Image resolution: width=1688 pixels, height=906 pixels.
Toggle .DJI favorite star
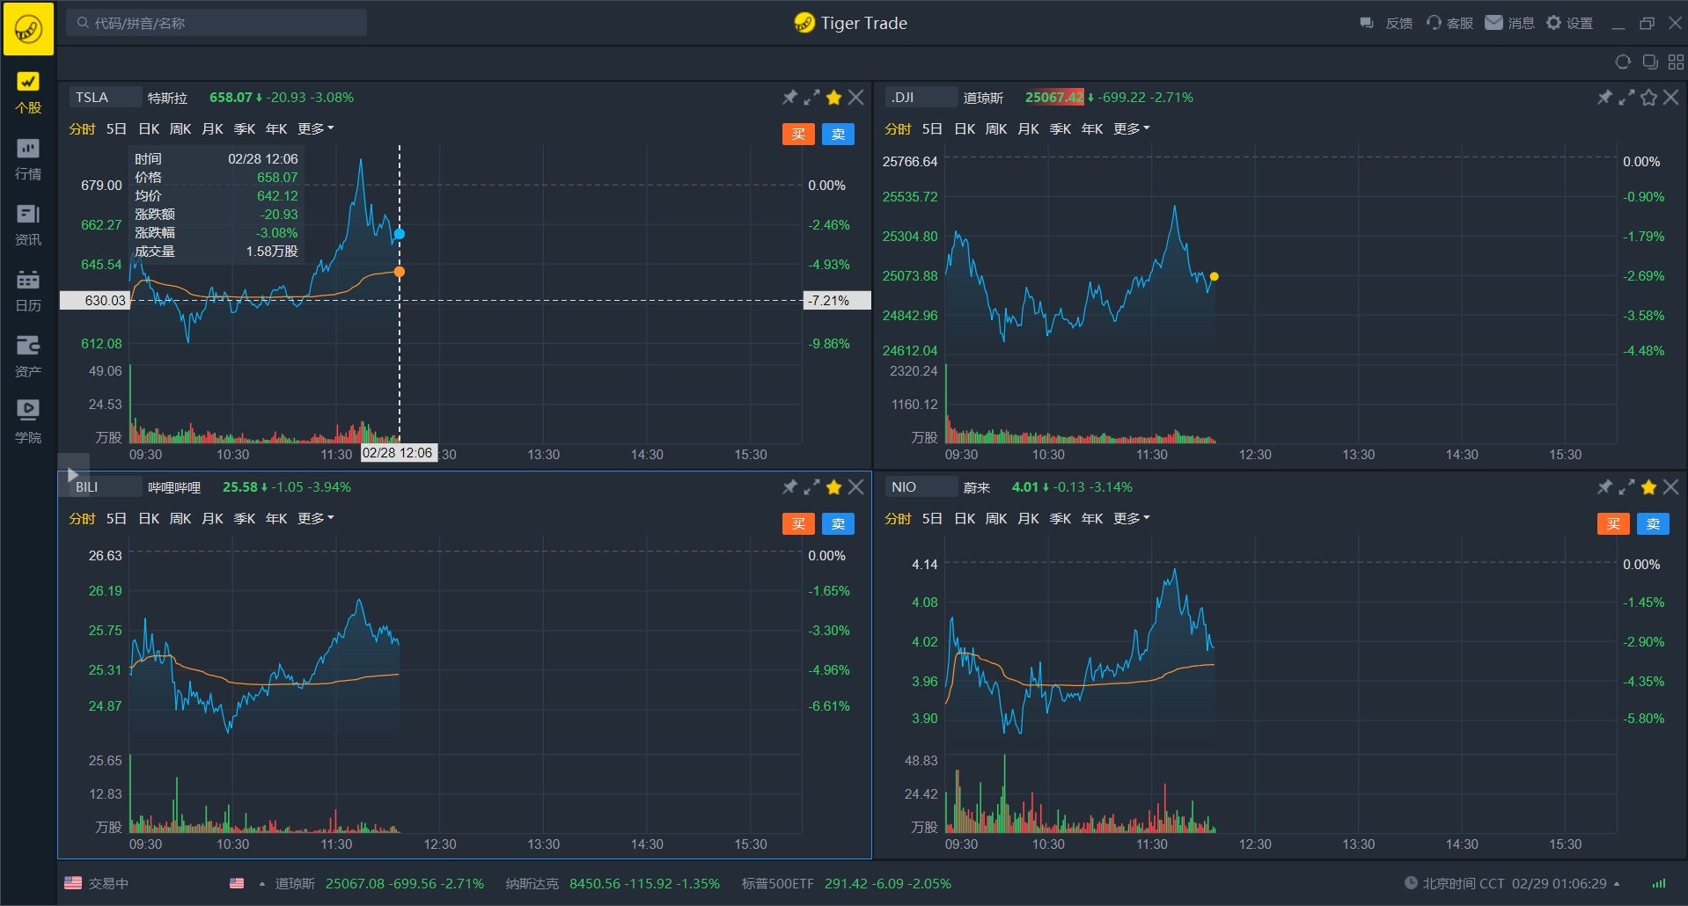(x=1648, y=97)
